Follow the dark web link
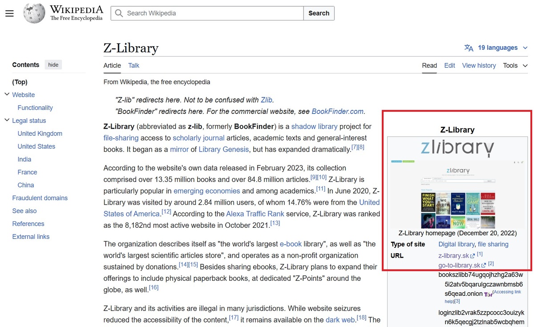 (339, 320)
